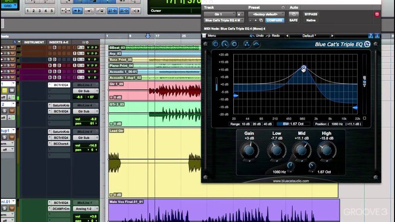
Task: Click the knob-mode icon beside the power button
Action: [x=225, y=44]
